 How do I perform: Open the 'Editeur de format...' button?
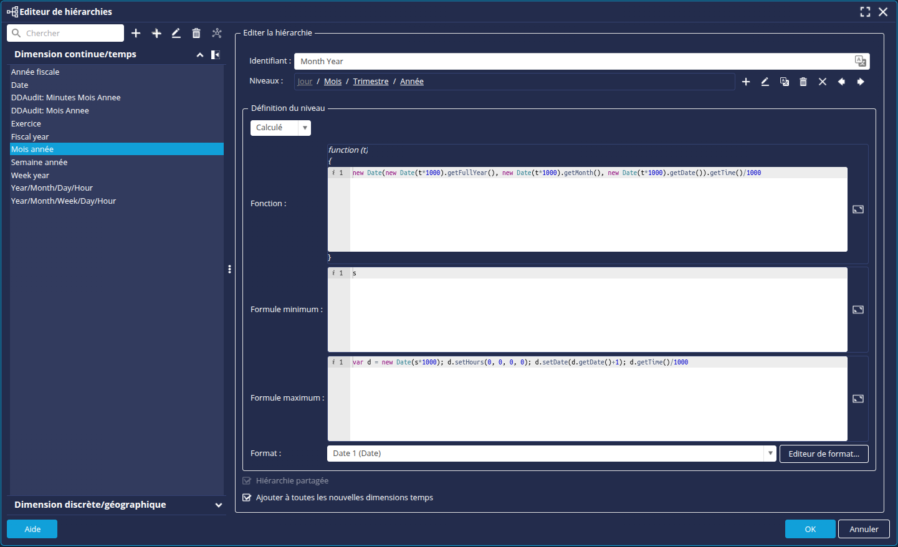click(x=823, y=454)
